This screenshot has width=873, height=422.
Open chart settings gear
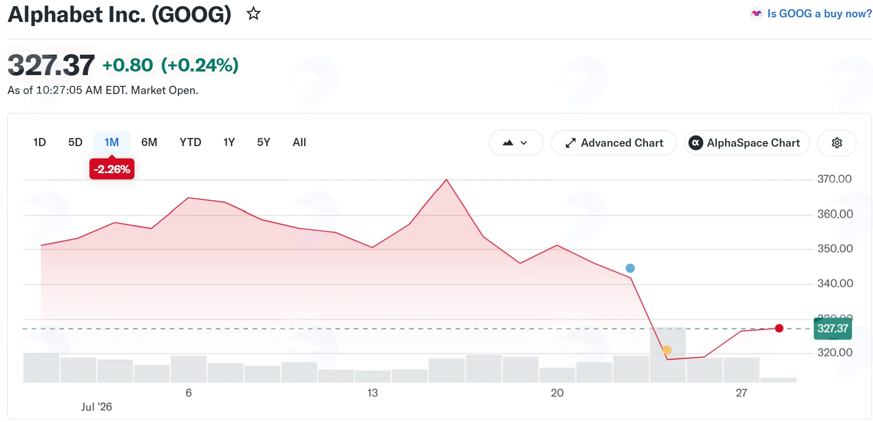coord(837,143)
